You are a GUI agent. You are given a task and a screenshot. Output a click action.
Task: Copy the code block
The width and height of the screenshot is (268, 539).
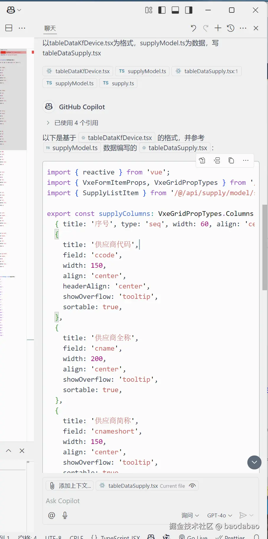click(x=231, y=161)
